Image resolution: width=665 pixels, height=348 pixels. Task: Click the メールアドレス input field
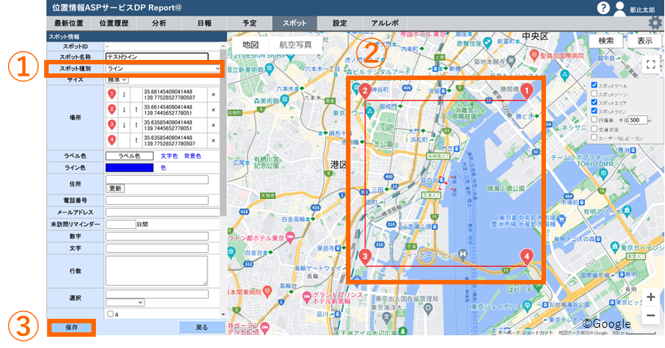coord(163,212)
